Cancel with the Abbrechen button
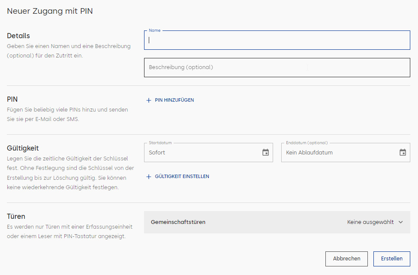Screen dimensions: 418x275 (x=346, y=259)
